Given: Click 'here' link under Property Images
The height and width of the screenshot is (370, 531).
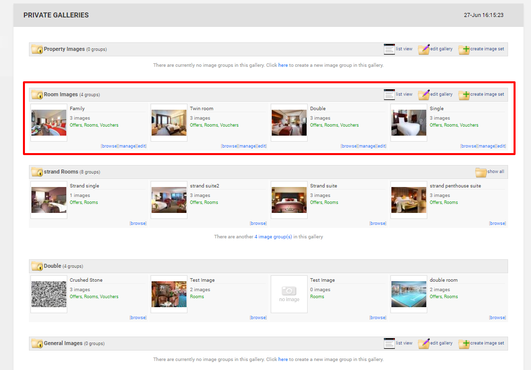Looking at the screenshot, I should pyautogui.click(x=283, y=65).
